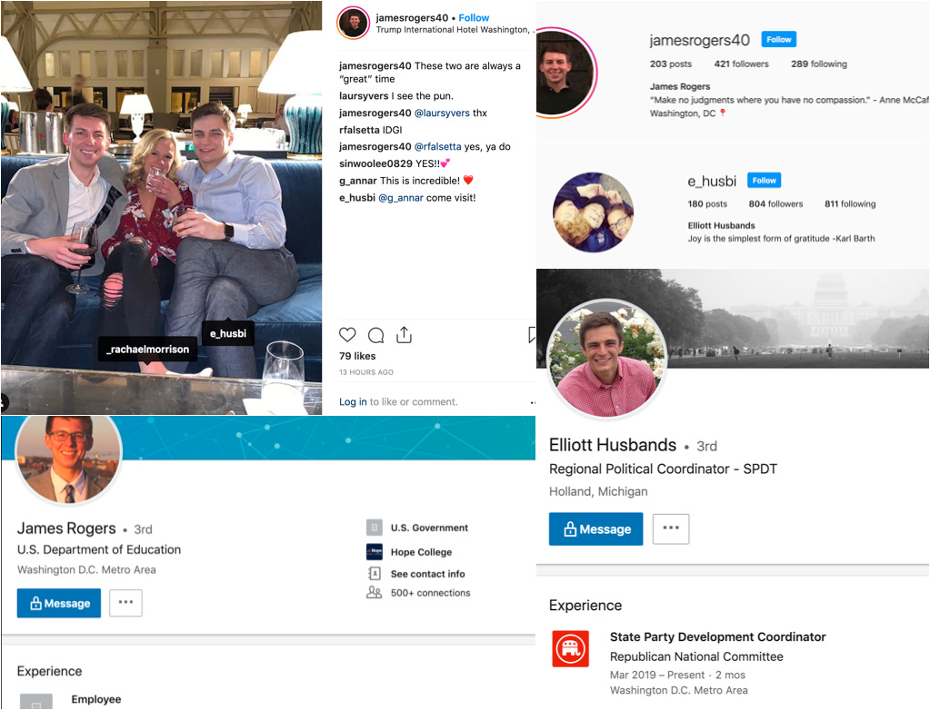The height and width of the screenshot is (710, 930).
Task: View e_husbi's 804 followers
Action: tap(775, 203)
